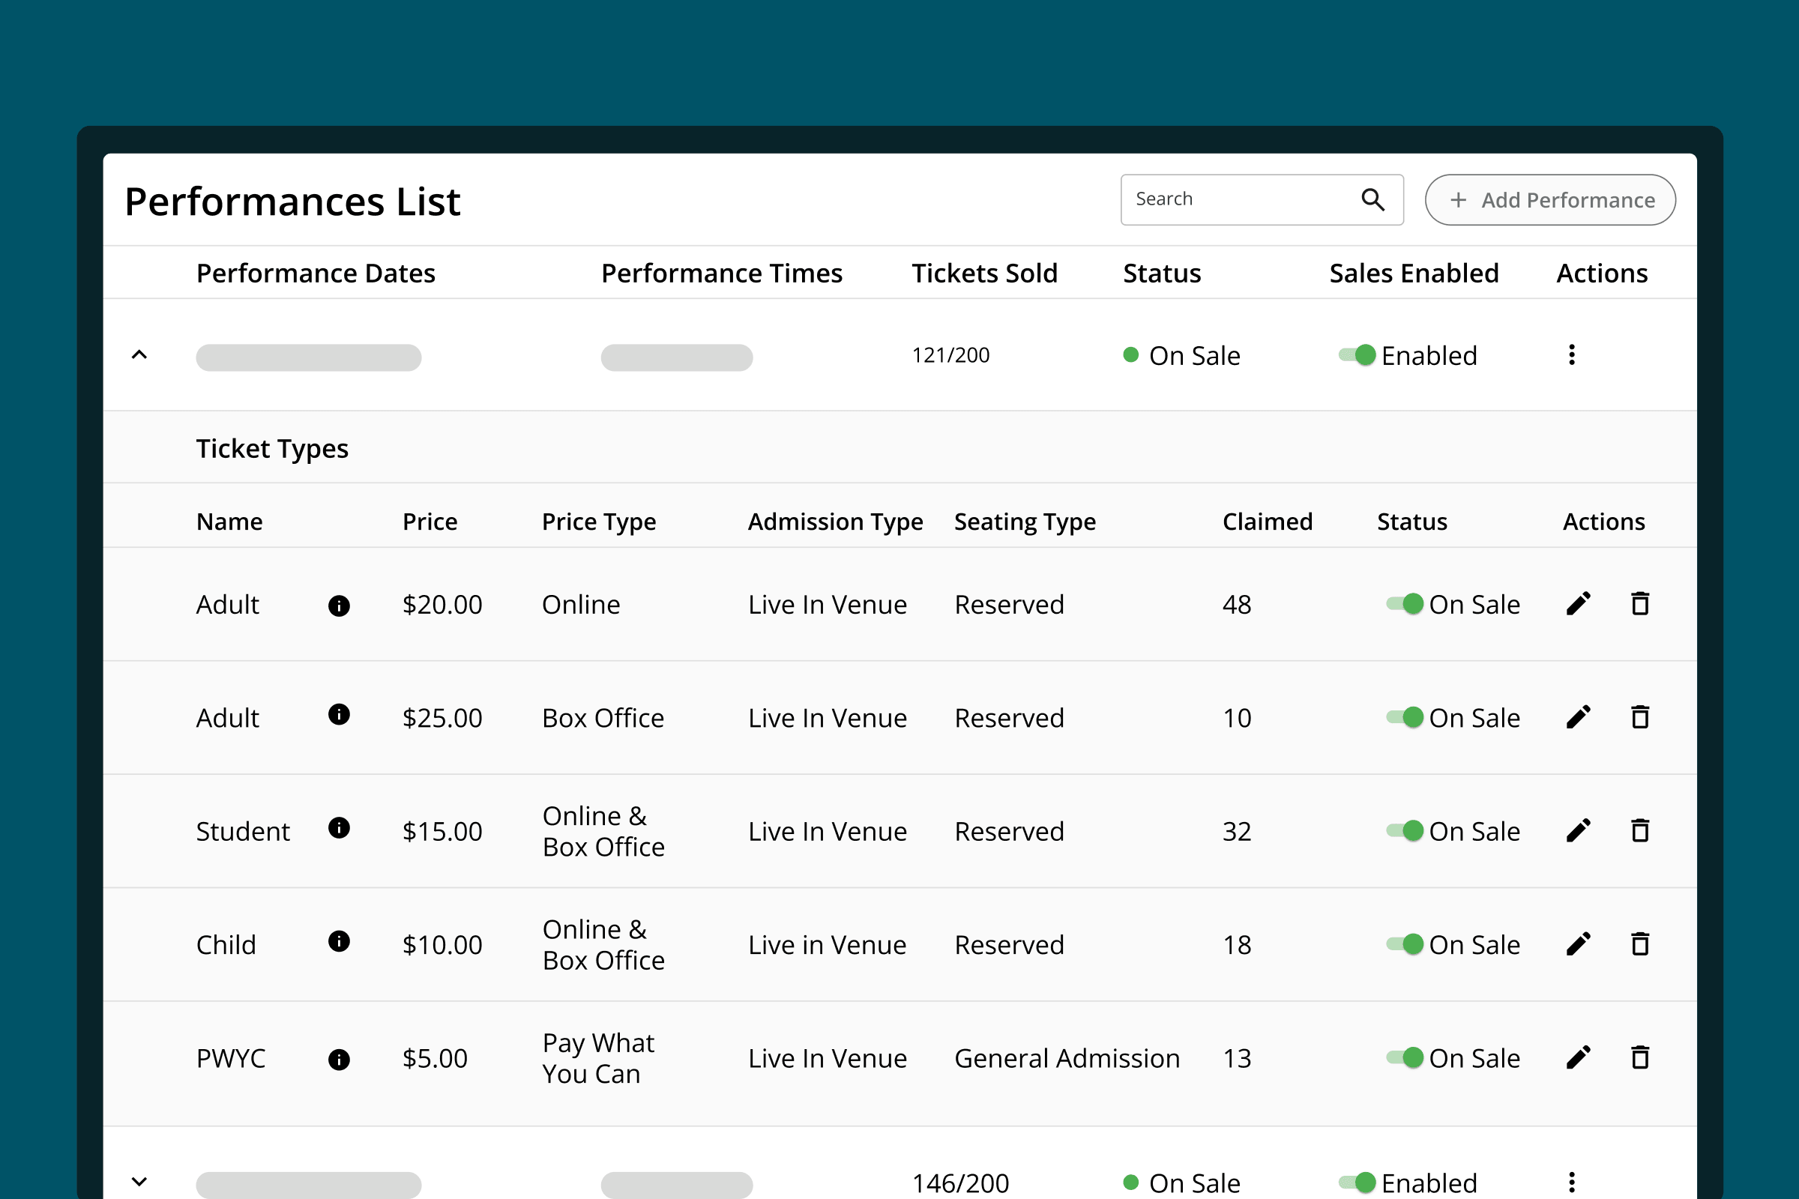Click the Tickets Sold column header

click(x=984, y=274)
